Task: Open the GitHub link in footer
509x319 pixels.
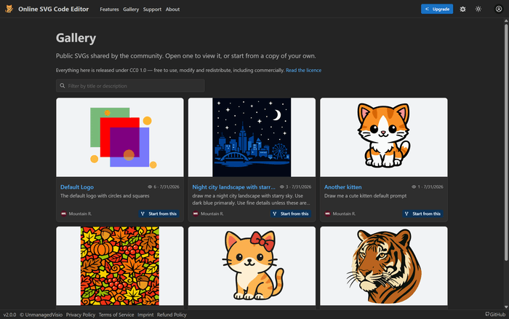Action: (495, 315)
